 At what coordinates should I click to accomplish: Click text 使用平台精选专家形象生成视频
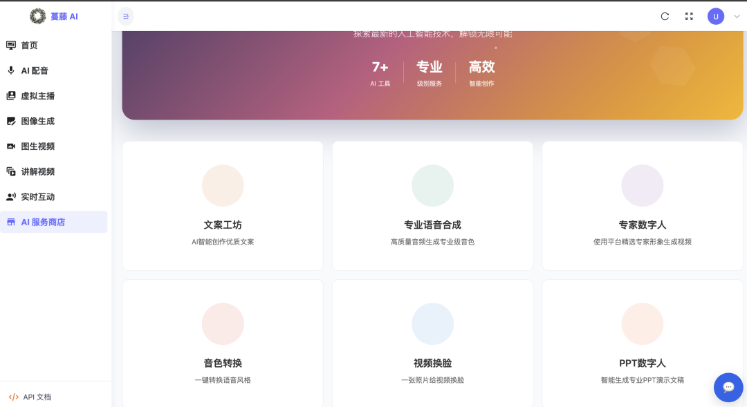pos(642,242)
